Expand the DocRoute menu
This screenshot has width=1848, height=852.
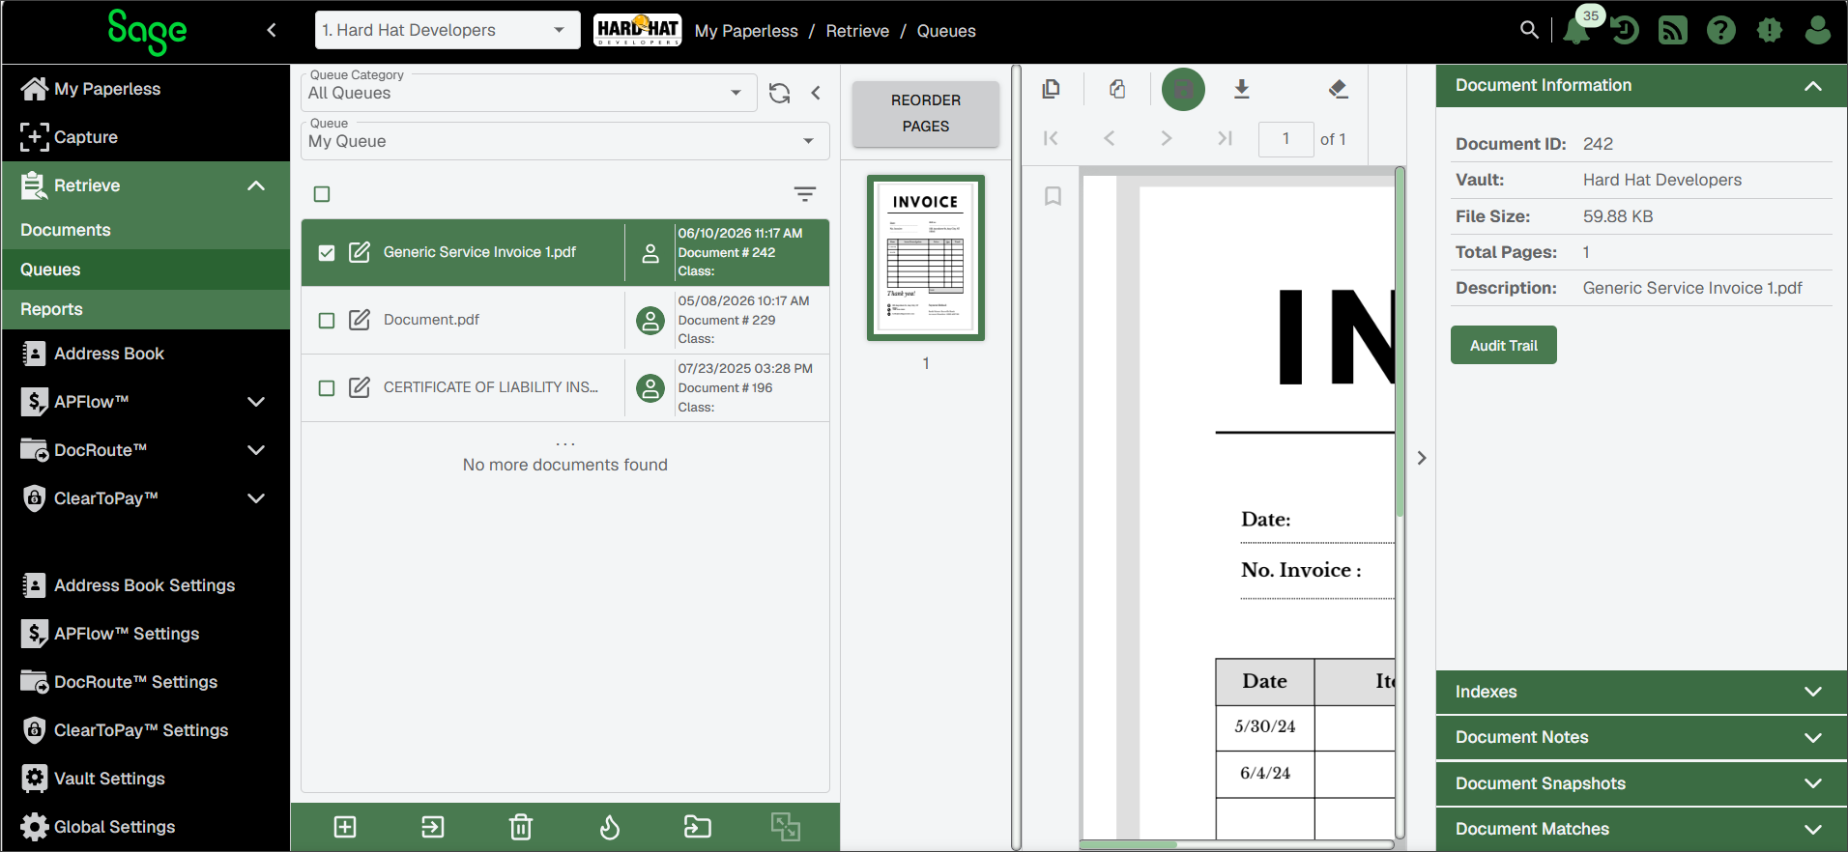tap(256, 450)
